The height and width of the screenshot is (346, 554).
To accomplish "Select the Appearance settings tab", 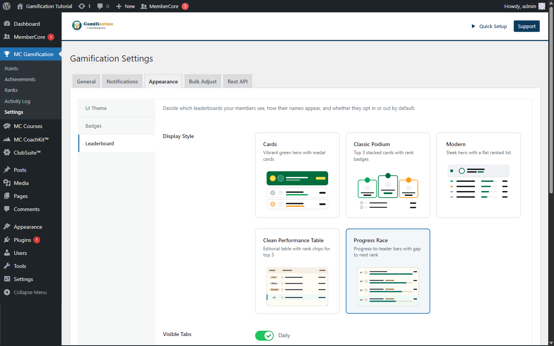I will click(164, 81).
